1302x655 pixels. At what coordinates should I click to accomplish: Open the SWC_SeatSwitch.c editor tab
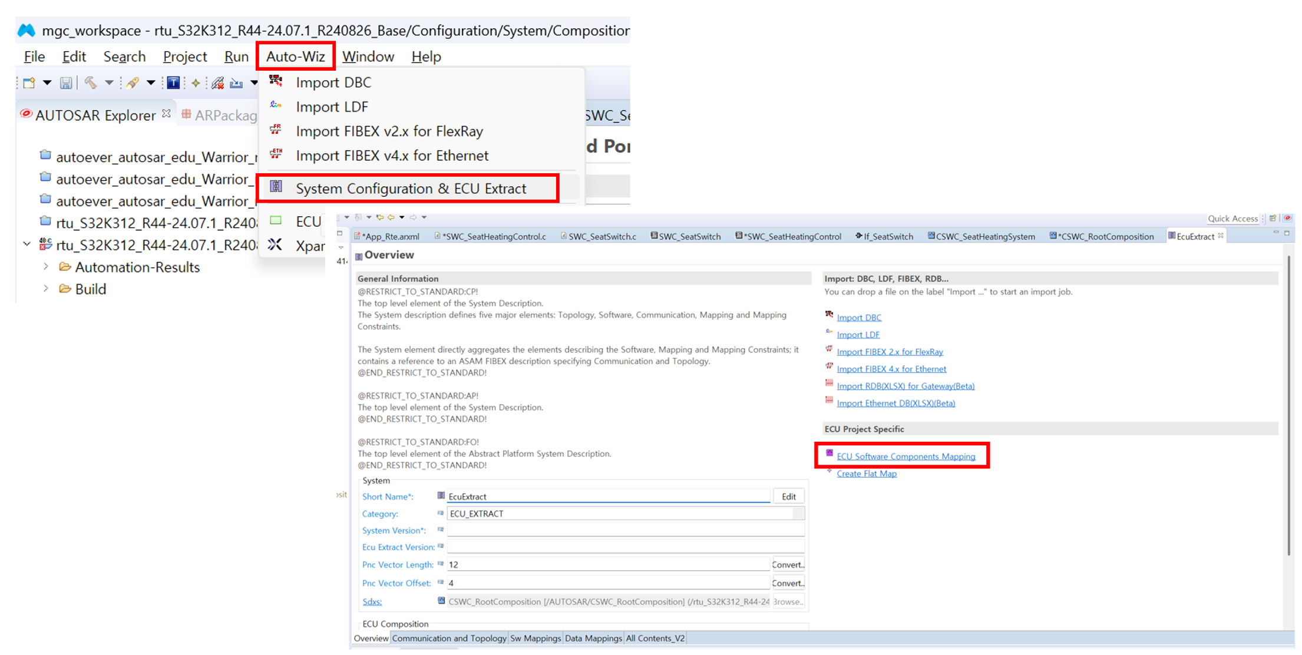coord(602,237)
